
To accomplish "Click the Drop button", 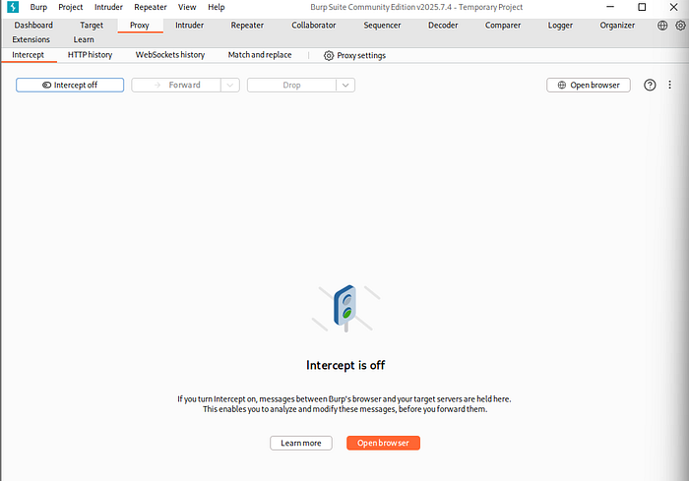I will tap(291, 85).
